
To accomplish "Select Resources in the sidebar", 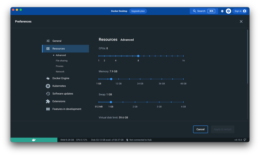I will pos(66,48).
